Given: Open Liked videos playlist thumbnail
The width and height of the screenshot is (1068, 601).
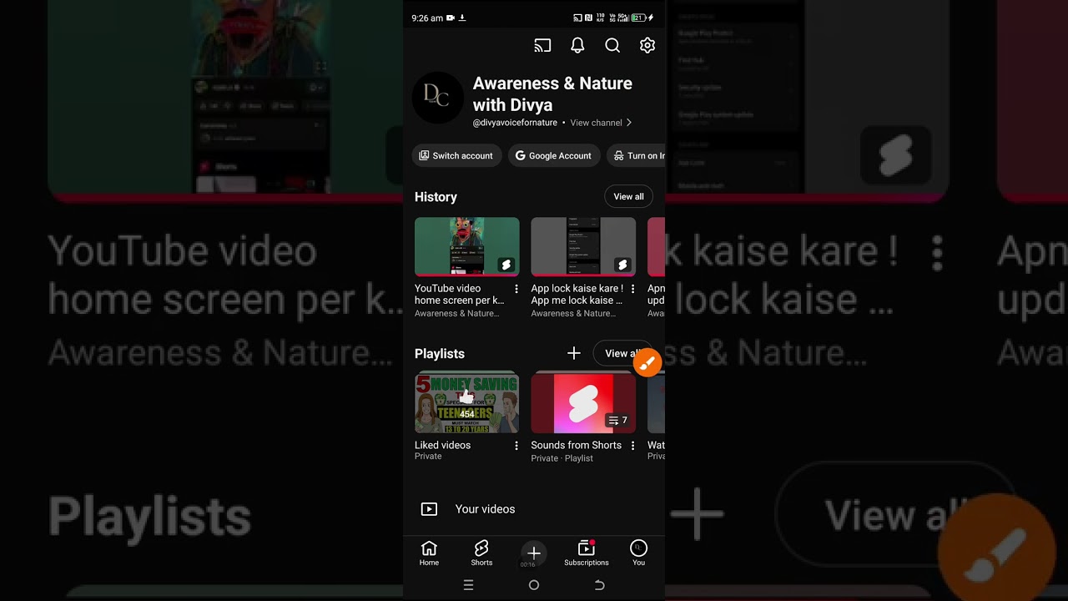Looking at the screenshot, I should (x=467, y=403).
